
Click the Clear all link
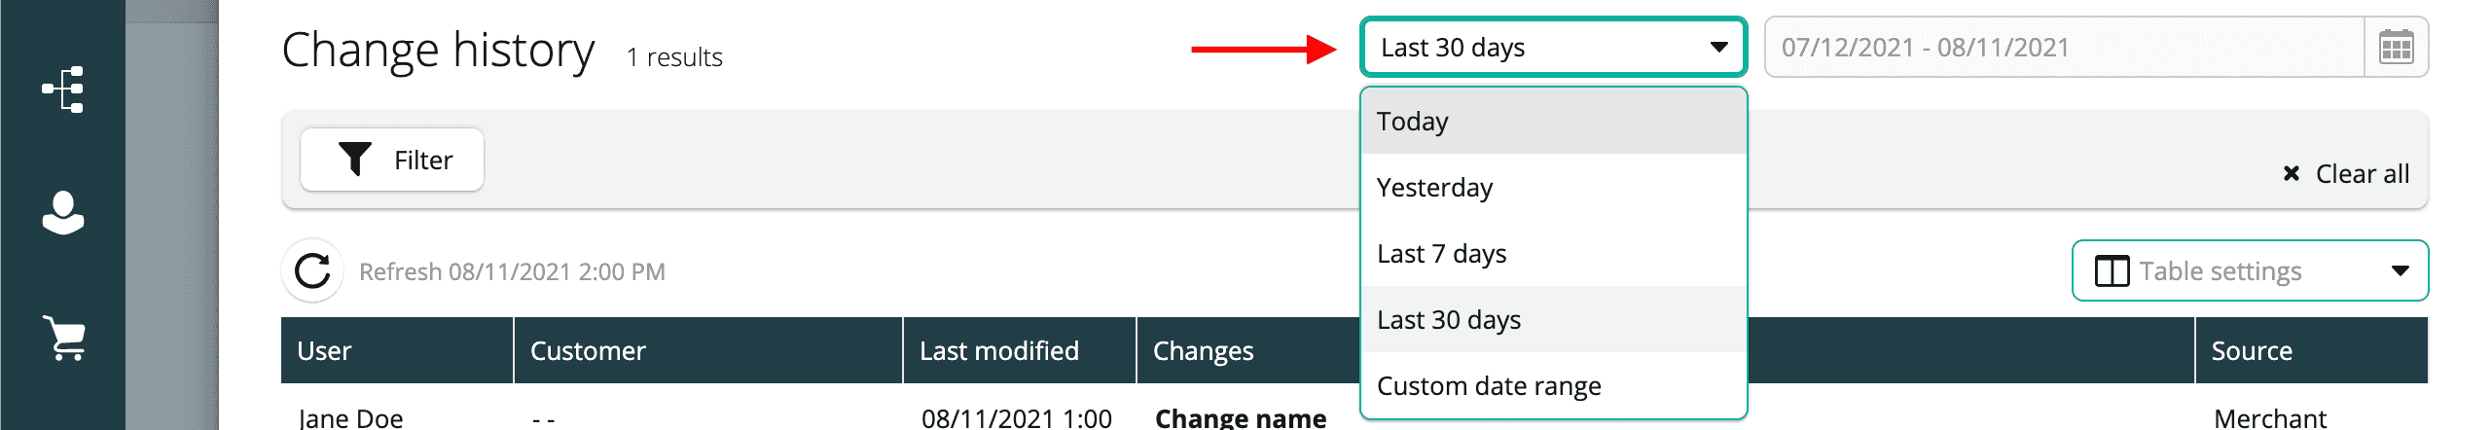point(2362,173)
